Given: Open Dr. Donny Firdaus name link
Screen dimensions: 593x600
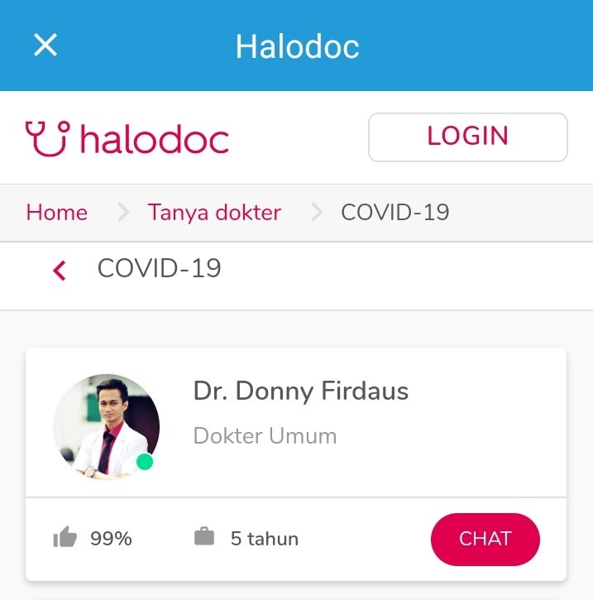Looking at the screenshot, I should (301, 391).
